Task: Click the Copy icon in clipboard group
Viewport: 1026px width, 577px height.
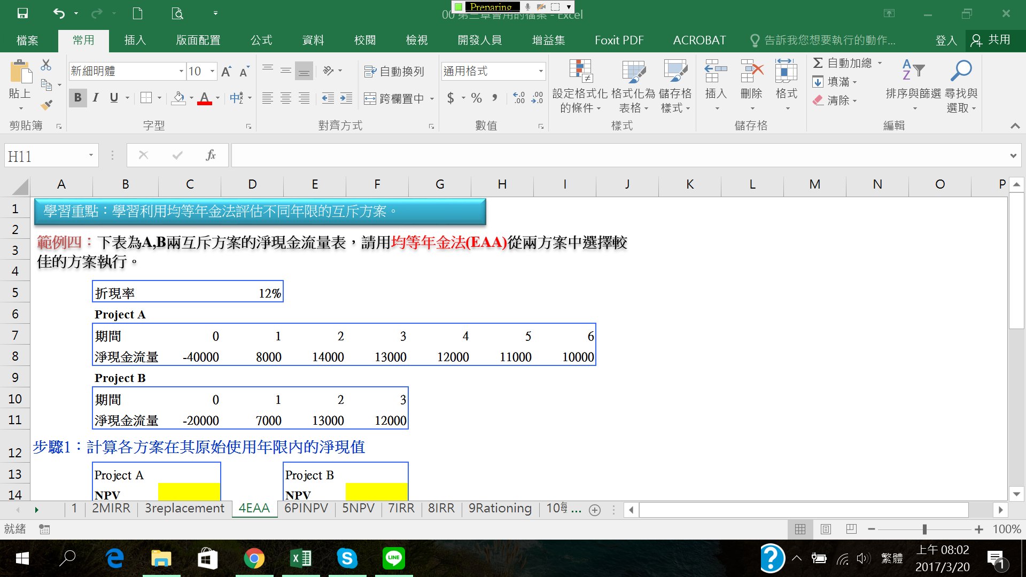Action: pyautogui.click(x=46, y=84)
